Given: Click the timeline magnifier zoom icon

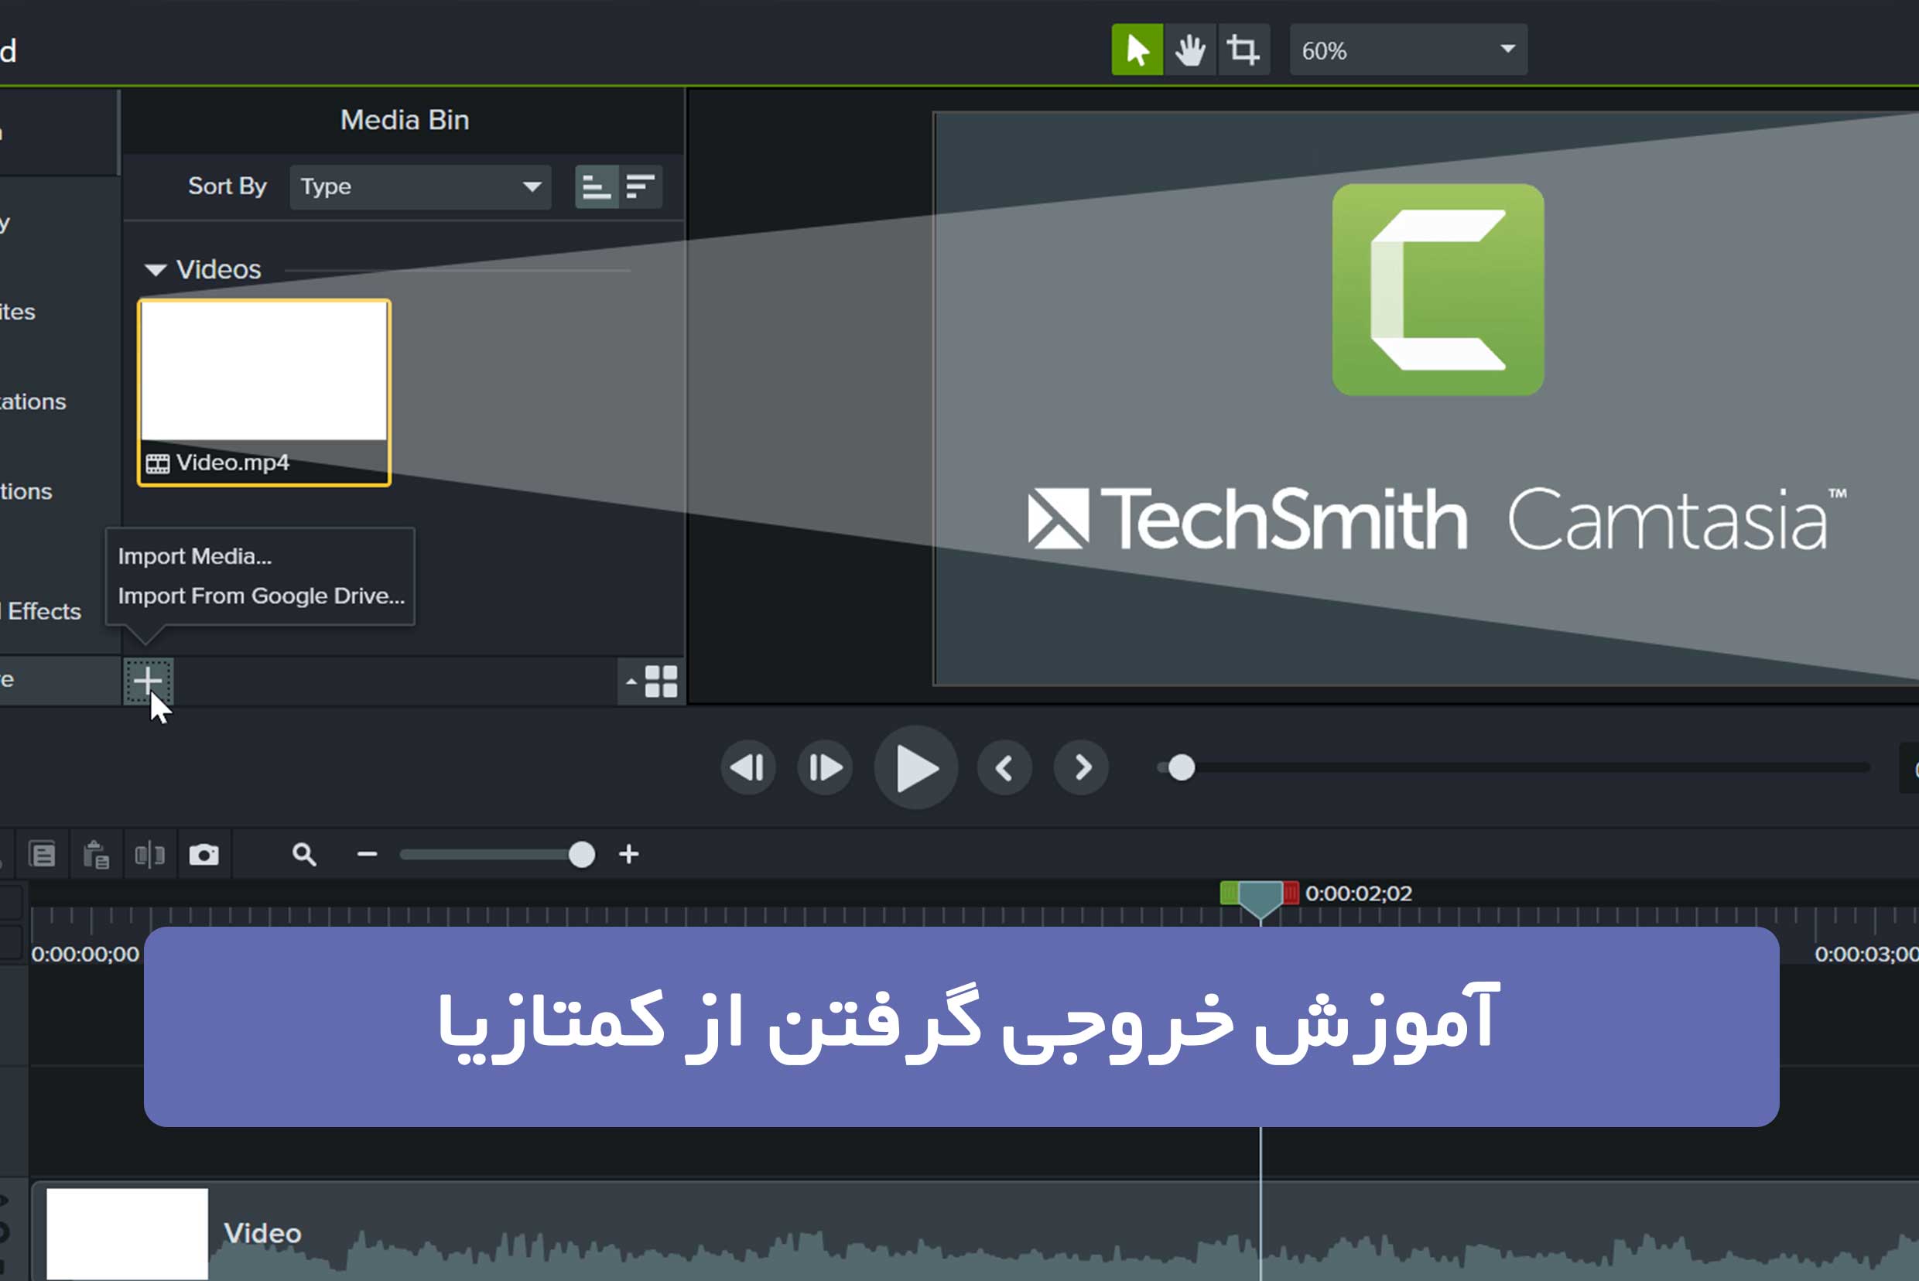Looking at the screenshot, I should click(x=304, y=855).
